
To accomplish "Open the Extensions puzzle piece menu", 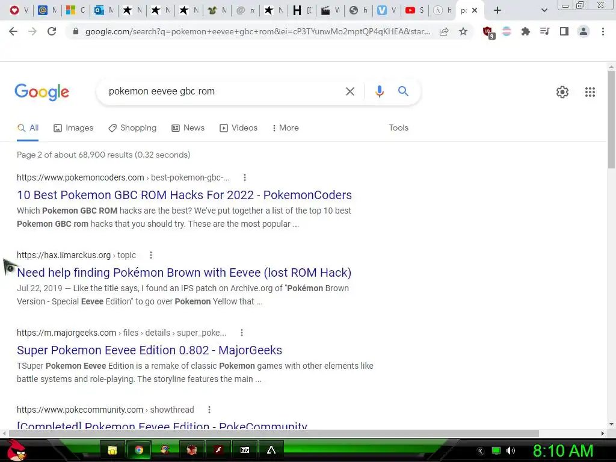I will click(x=525, y=31).
